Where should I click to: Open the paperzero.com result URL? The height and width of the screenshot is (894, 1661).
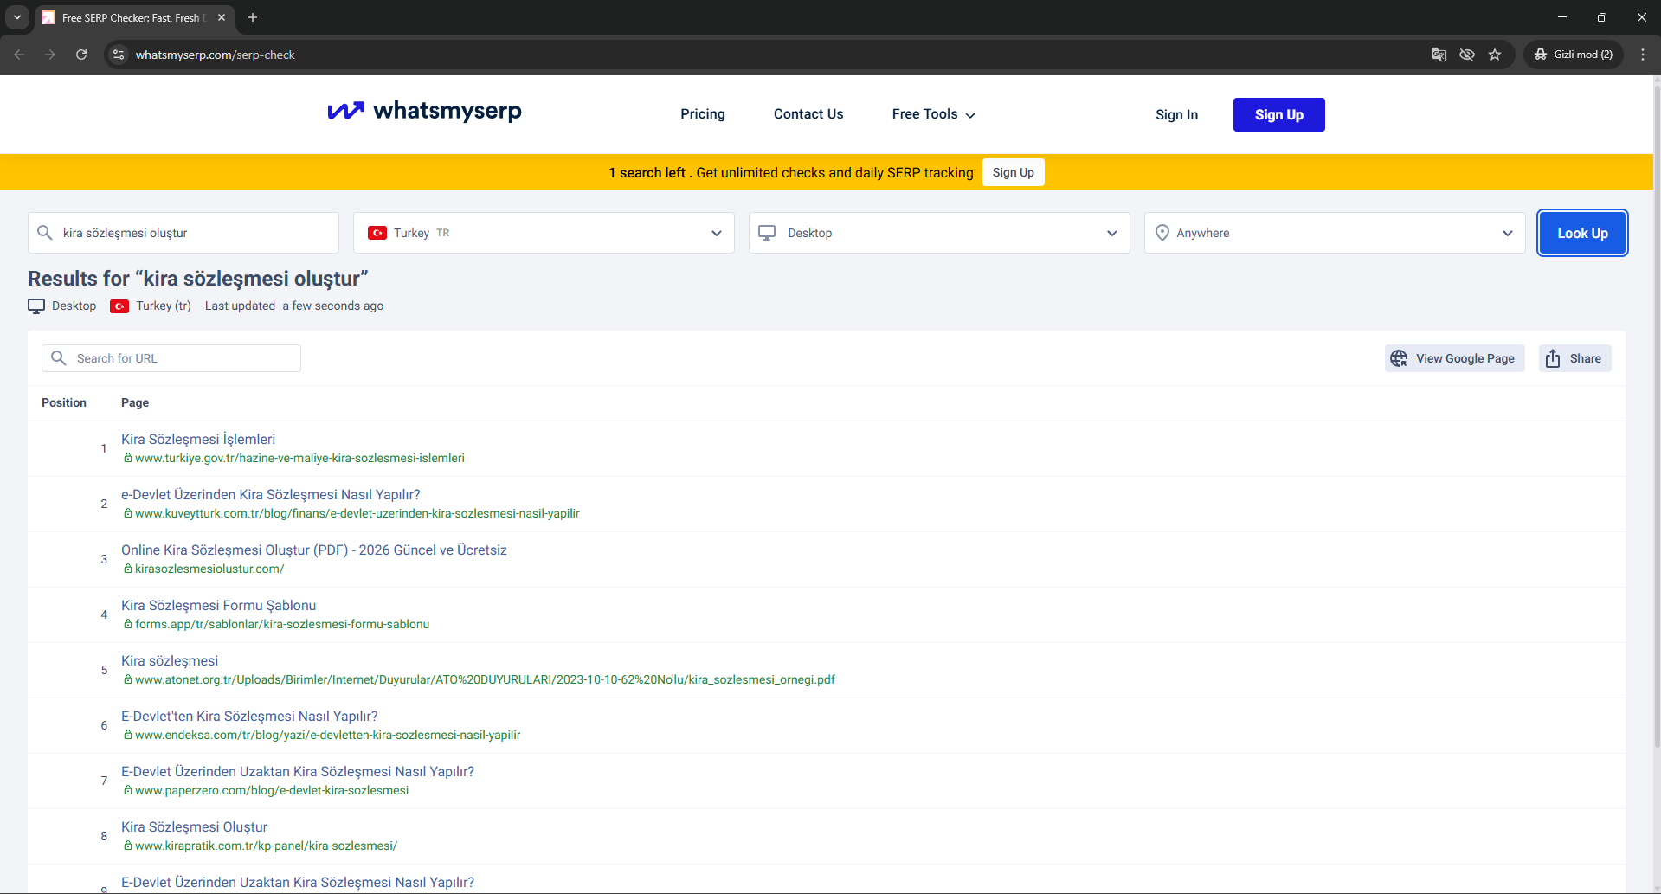(272, 791)
